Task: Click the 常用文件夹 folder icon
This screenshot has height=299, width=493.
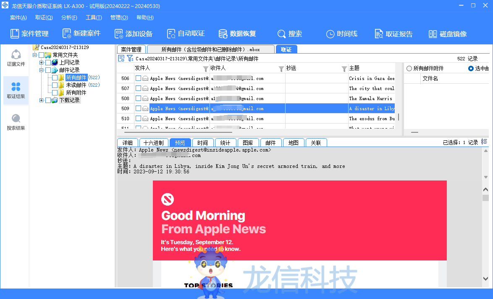Action: (x=48, y=55)
